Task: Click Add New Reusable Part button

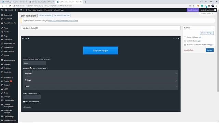Action: click(62, 16)
